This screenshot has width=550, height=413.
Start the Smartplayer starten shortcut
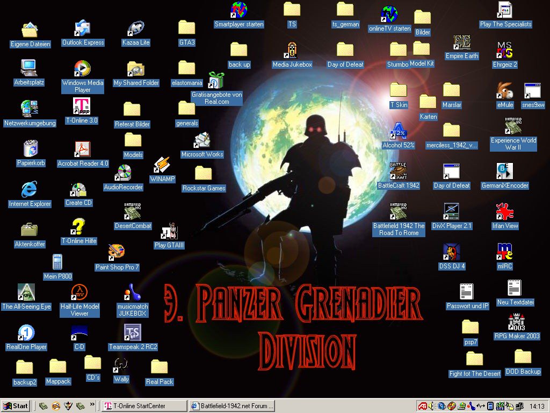239,10
